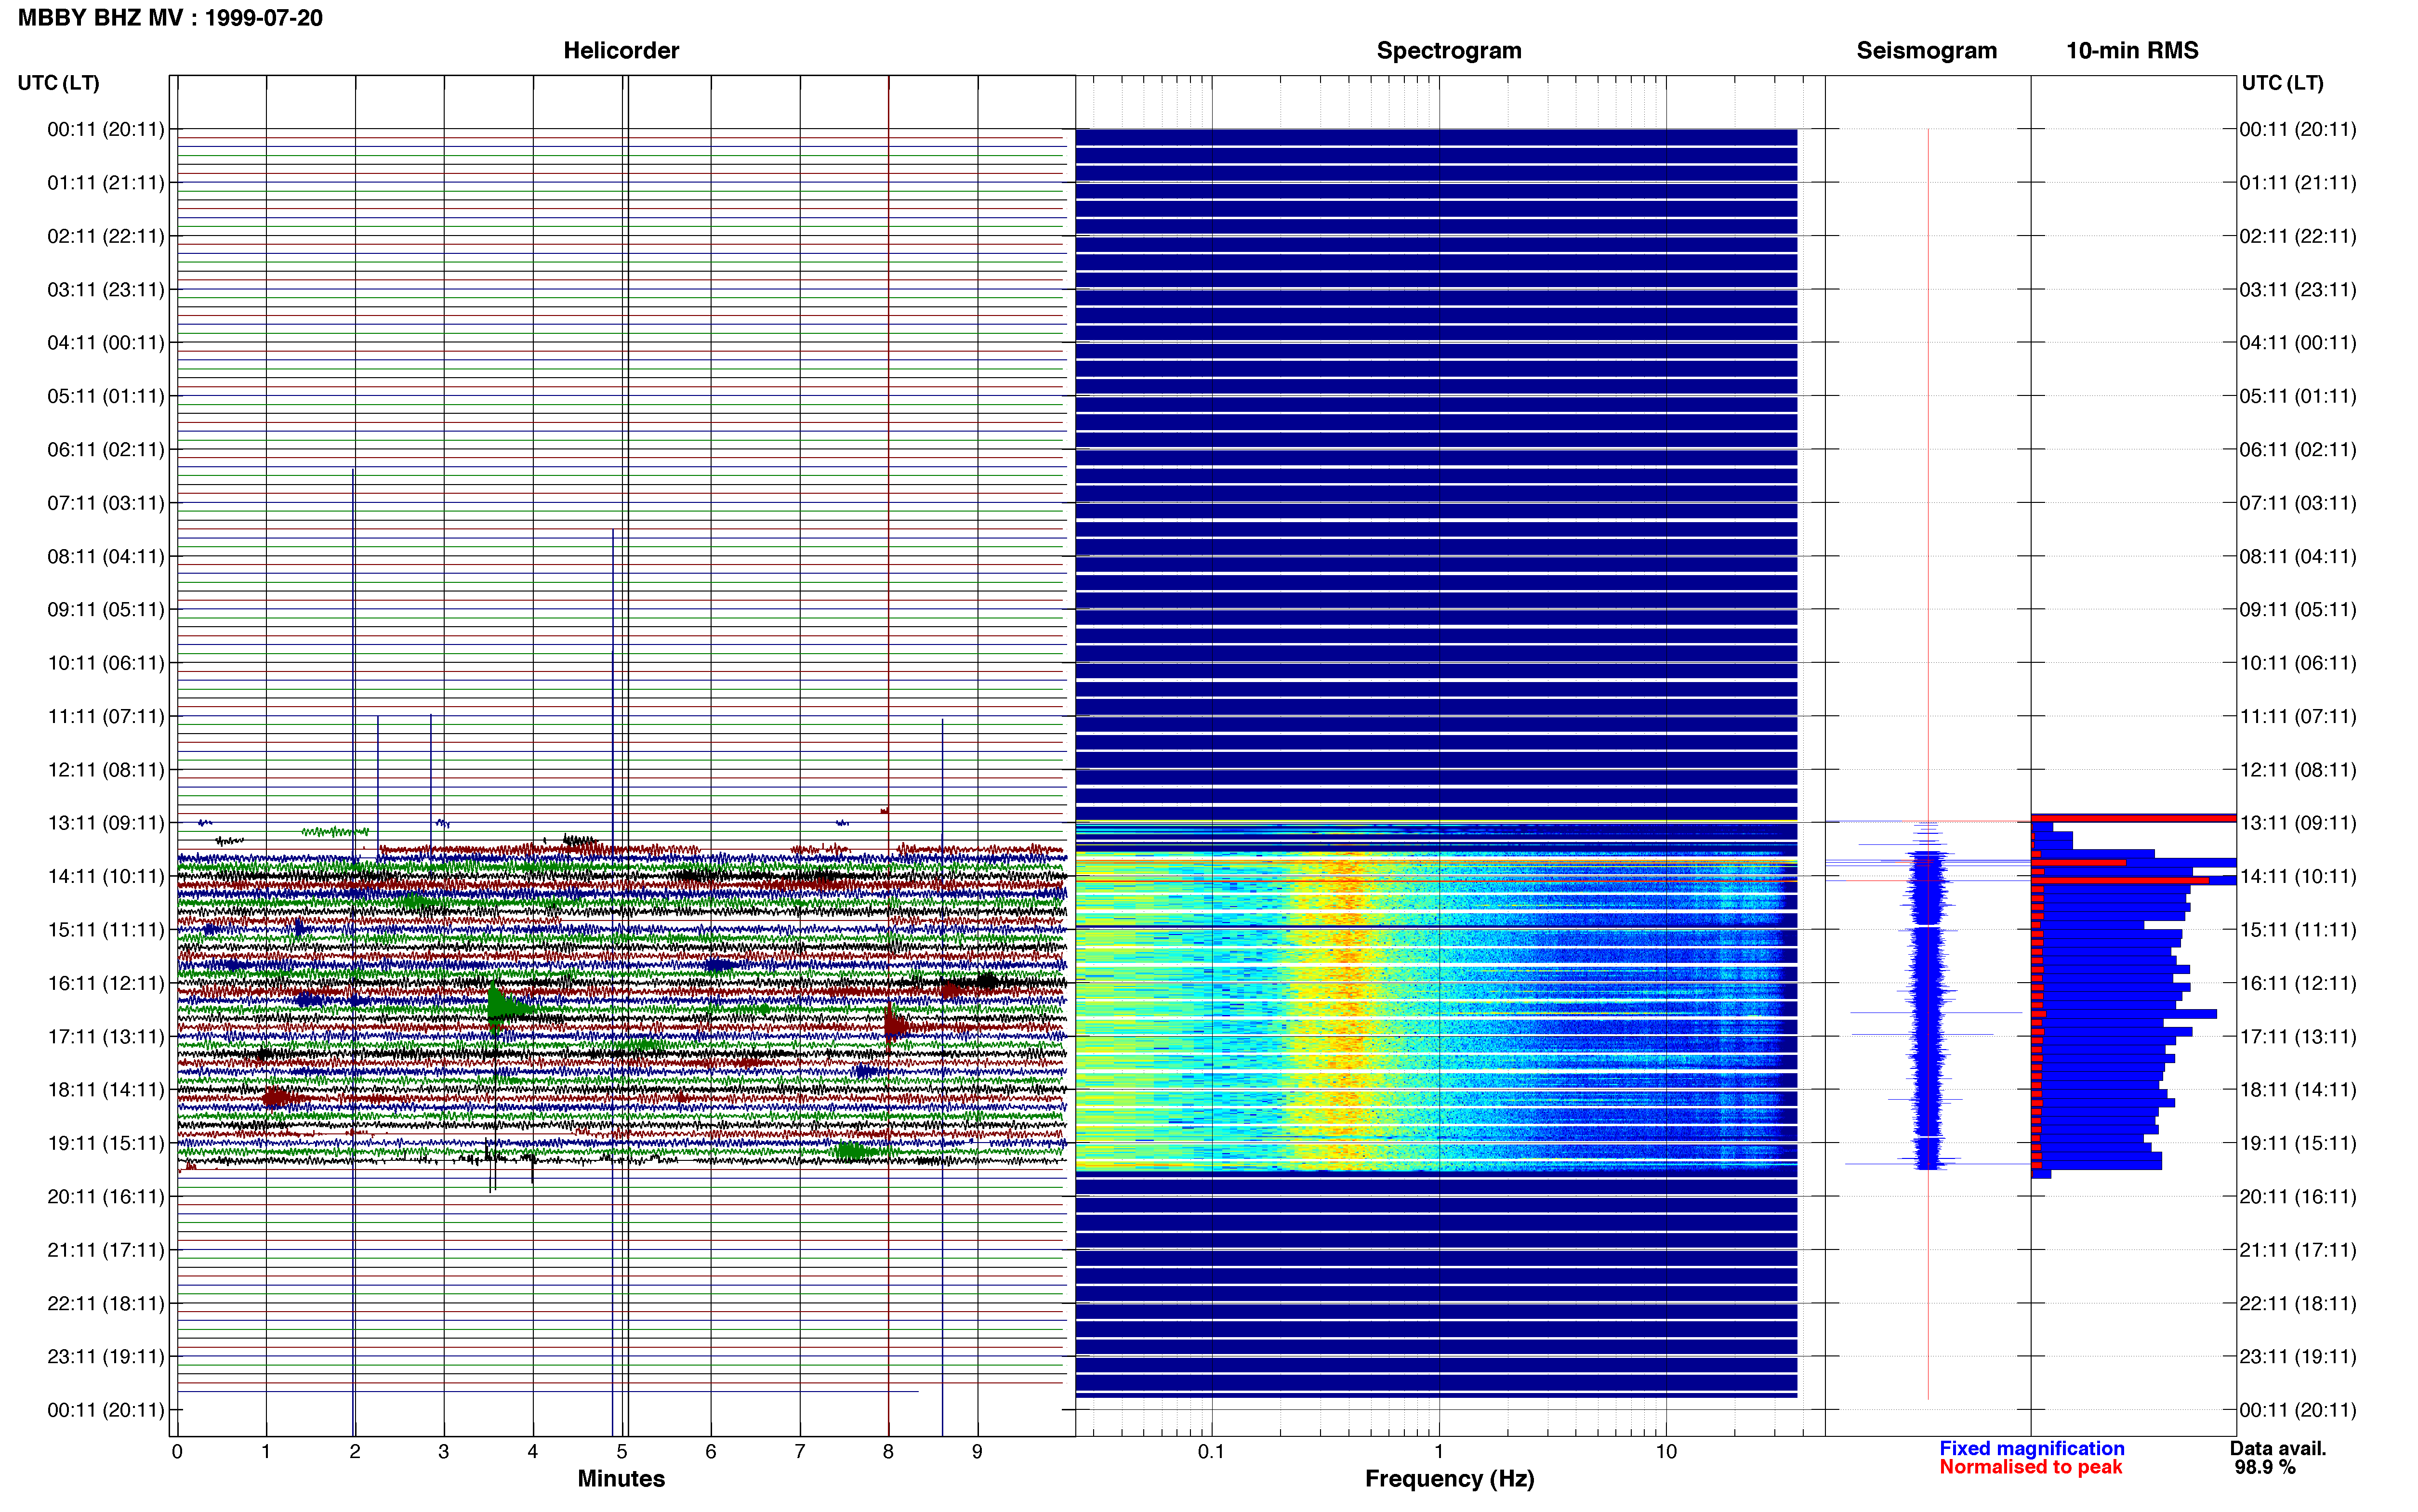Click the left axis label '19:11 (15:11)'
This screenshot has height=1512, width=2418.
click(106, 1143)
